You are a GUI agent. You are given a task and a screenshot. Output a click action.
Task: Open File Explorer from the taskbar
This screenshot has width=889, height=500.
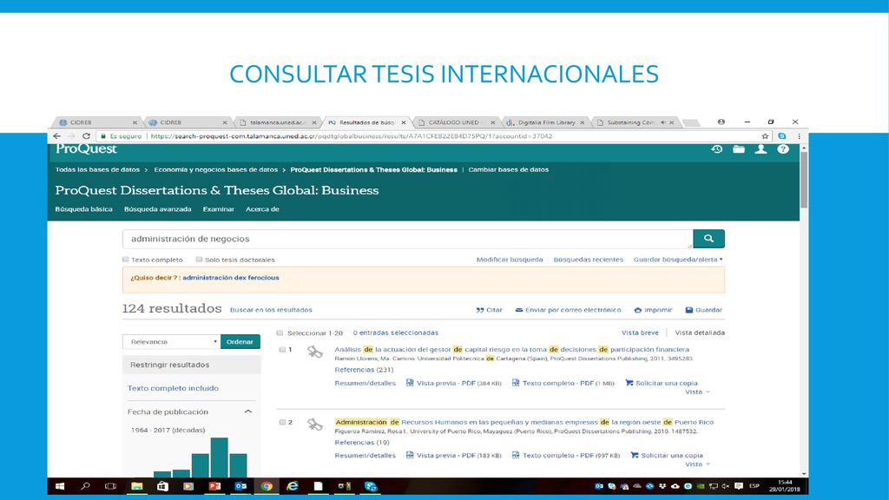coord(136,486)
